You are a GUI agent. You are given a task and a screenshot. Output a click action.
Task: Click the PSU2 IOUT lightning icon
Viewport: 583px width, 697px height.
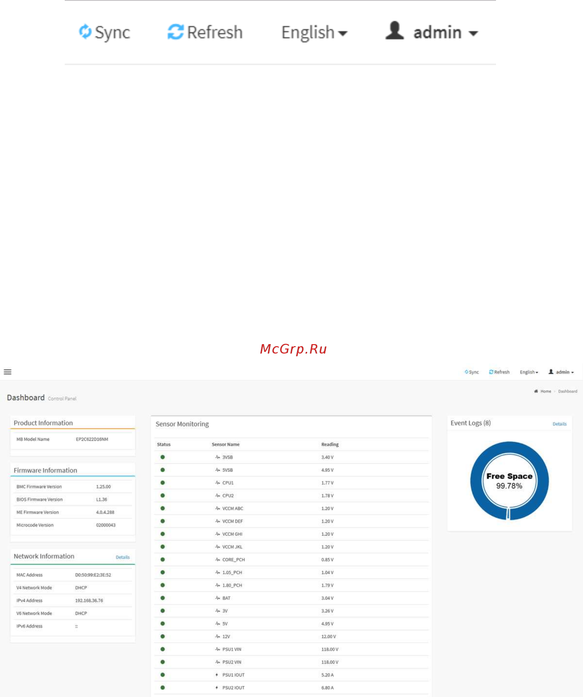(x=217, y=688)
